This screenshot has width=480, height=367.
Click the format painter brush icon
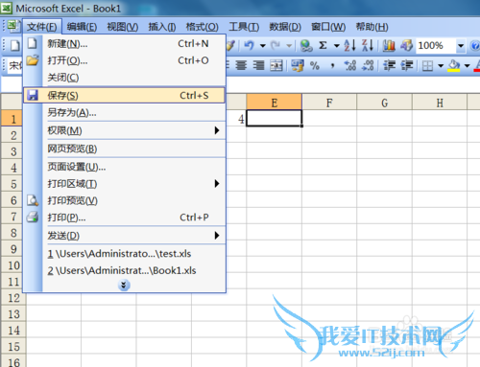pyautogui.click(x=230, y=45)
